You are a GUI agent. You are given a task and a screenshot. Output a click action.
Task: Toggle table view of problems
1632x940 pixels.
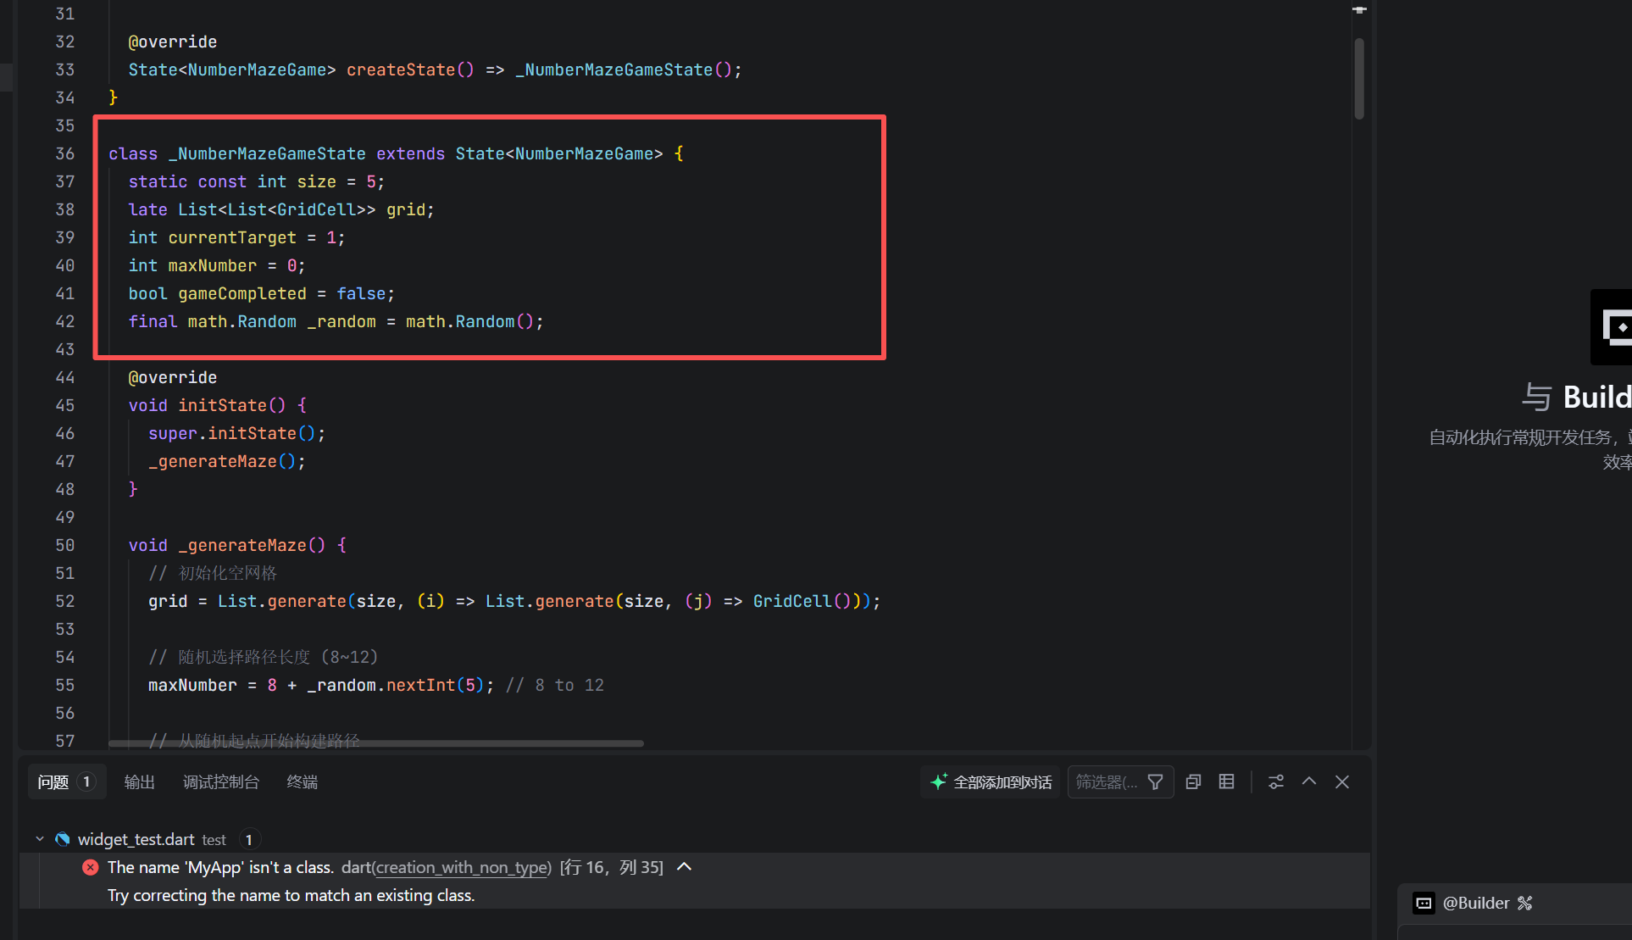coord(1226,782)
